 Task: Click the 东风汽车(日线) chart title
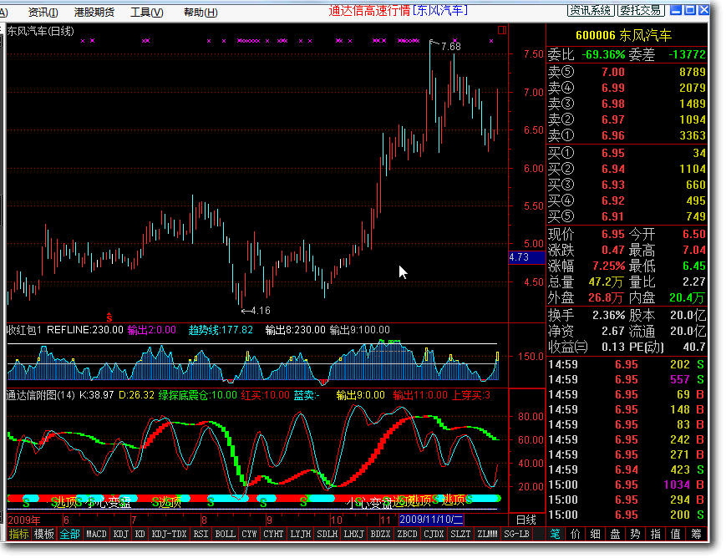point(40,31)
